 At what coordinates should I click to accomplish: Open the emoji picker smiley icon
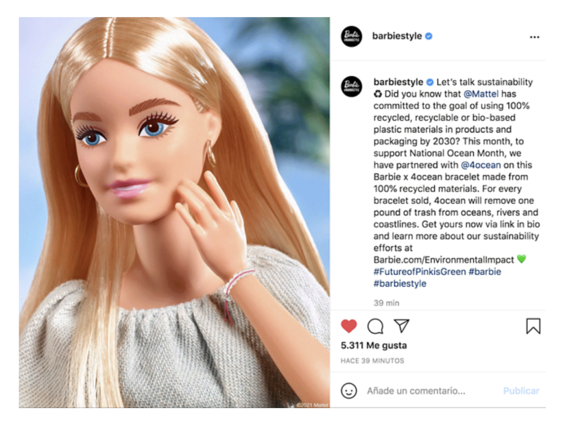coord(349,390)
